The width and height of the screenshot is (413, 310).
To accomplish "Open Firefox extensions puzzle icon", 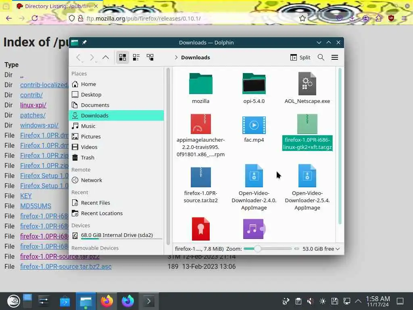I will pyautogui.click(x=378, y=18).
